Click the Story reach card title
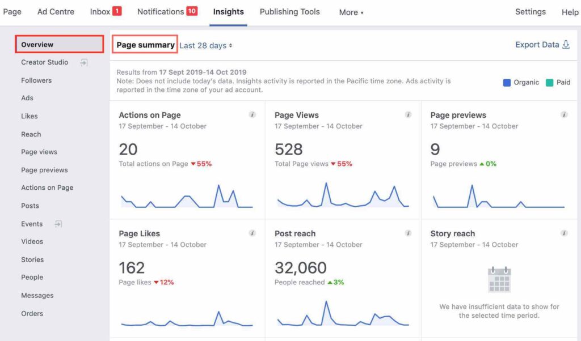This screenshot has height=341, width=581. (452, 233)
